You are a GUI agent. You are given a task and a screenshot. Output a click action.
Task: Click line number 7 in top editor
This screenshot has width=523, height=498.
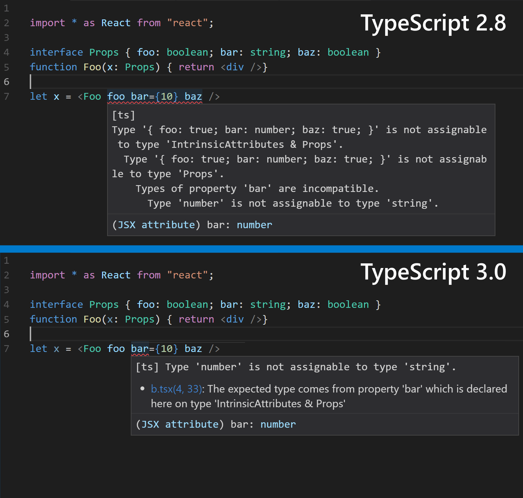click(6, 96)
